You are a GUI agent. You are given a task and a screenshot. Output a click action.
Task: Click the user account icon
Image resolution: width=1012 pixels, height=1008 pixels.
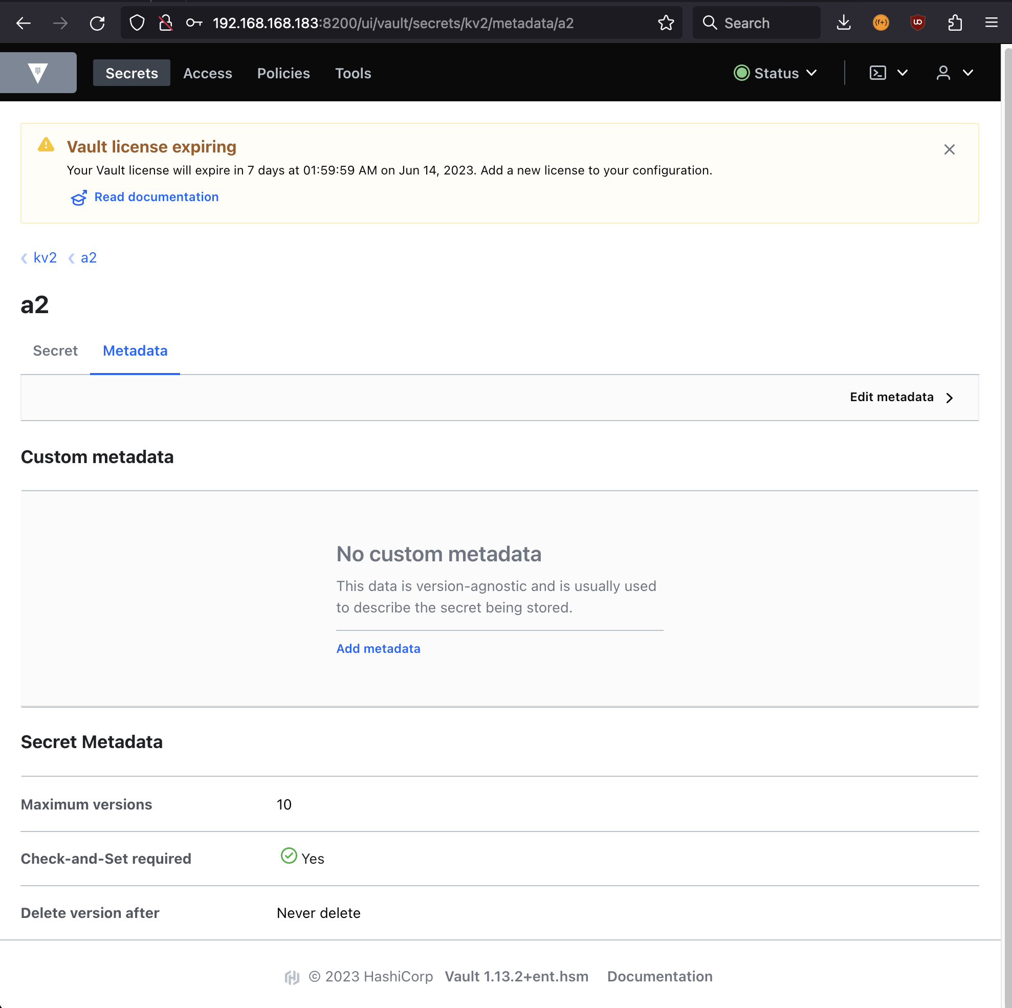(943, 72)
